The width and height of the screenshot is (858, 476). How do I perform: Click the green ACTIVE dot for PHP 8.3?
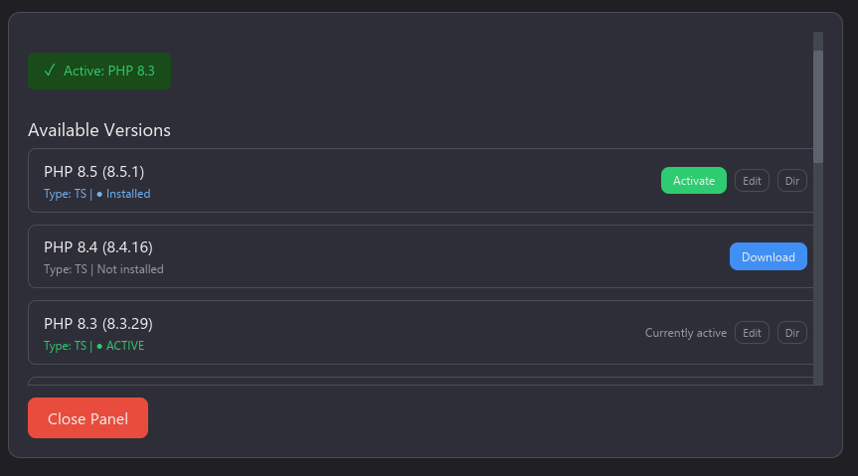tap(99, 346)
